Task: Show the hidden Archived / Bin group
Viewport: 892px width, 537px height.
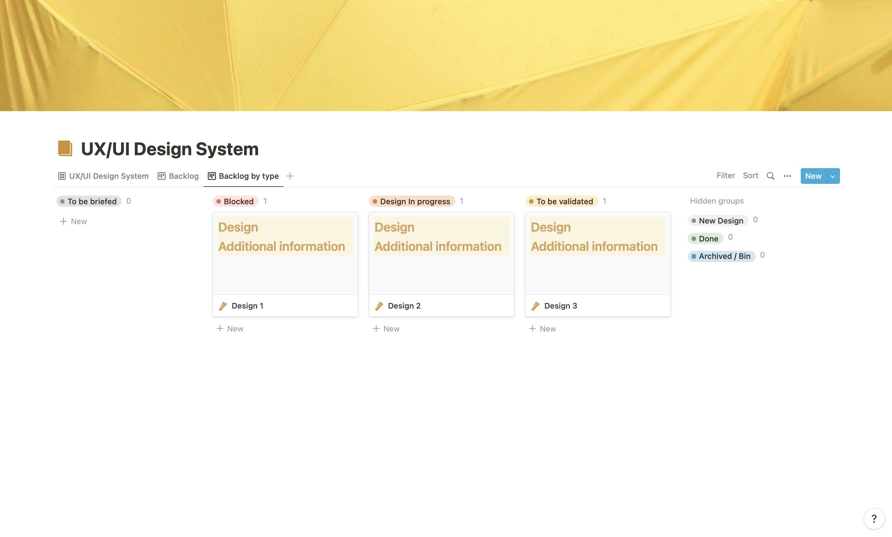Action: tap(721, 256)
